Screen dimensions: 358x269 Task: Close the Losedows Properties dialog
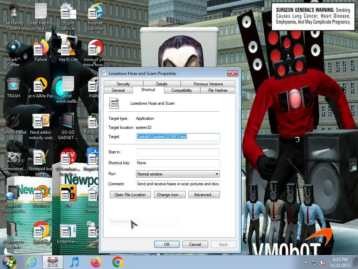point(232,74)
